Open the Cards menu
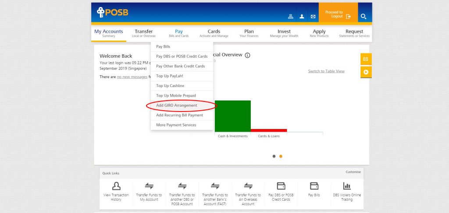The width and height of the screenshot is (449, 213). [214, 33]
